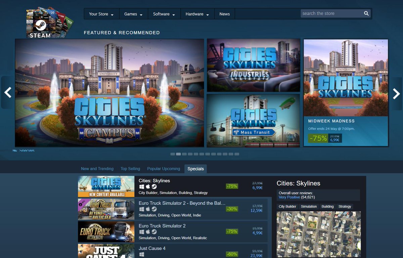Click 'Offer ends 24 May @ 7:00pm.' text

pyautogui.click(x=331, y=128)
